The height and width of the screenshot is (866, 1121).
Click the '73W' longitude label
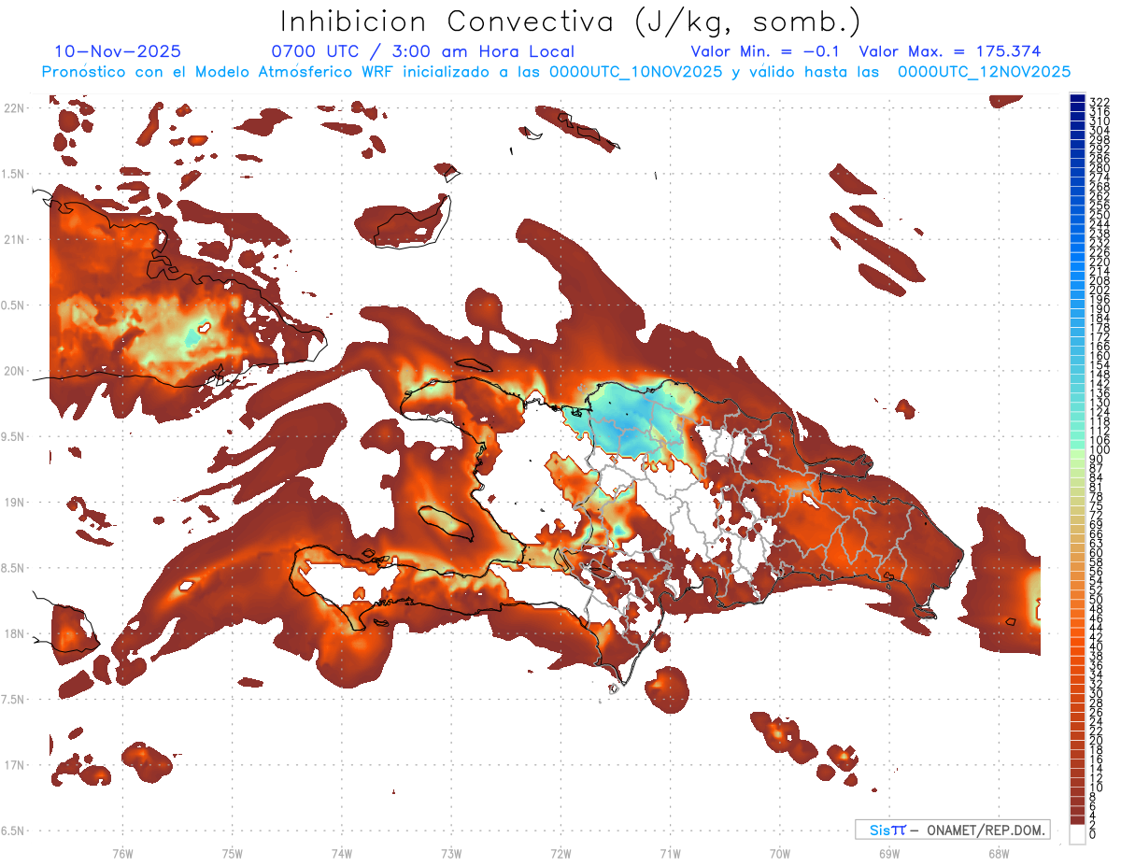coord(451,853)
